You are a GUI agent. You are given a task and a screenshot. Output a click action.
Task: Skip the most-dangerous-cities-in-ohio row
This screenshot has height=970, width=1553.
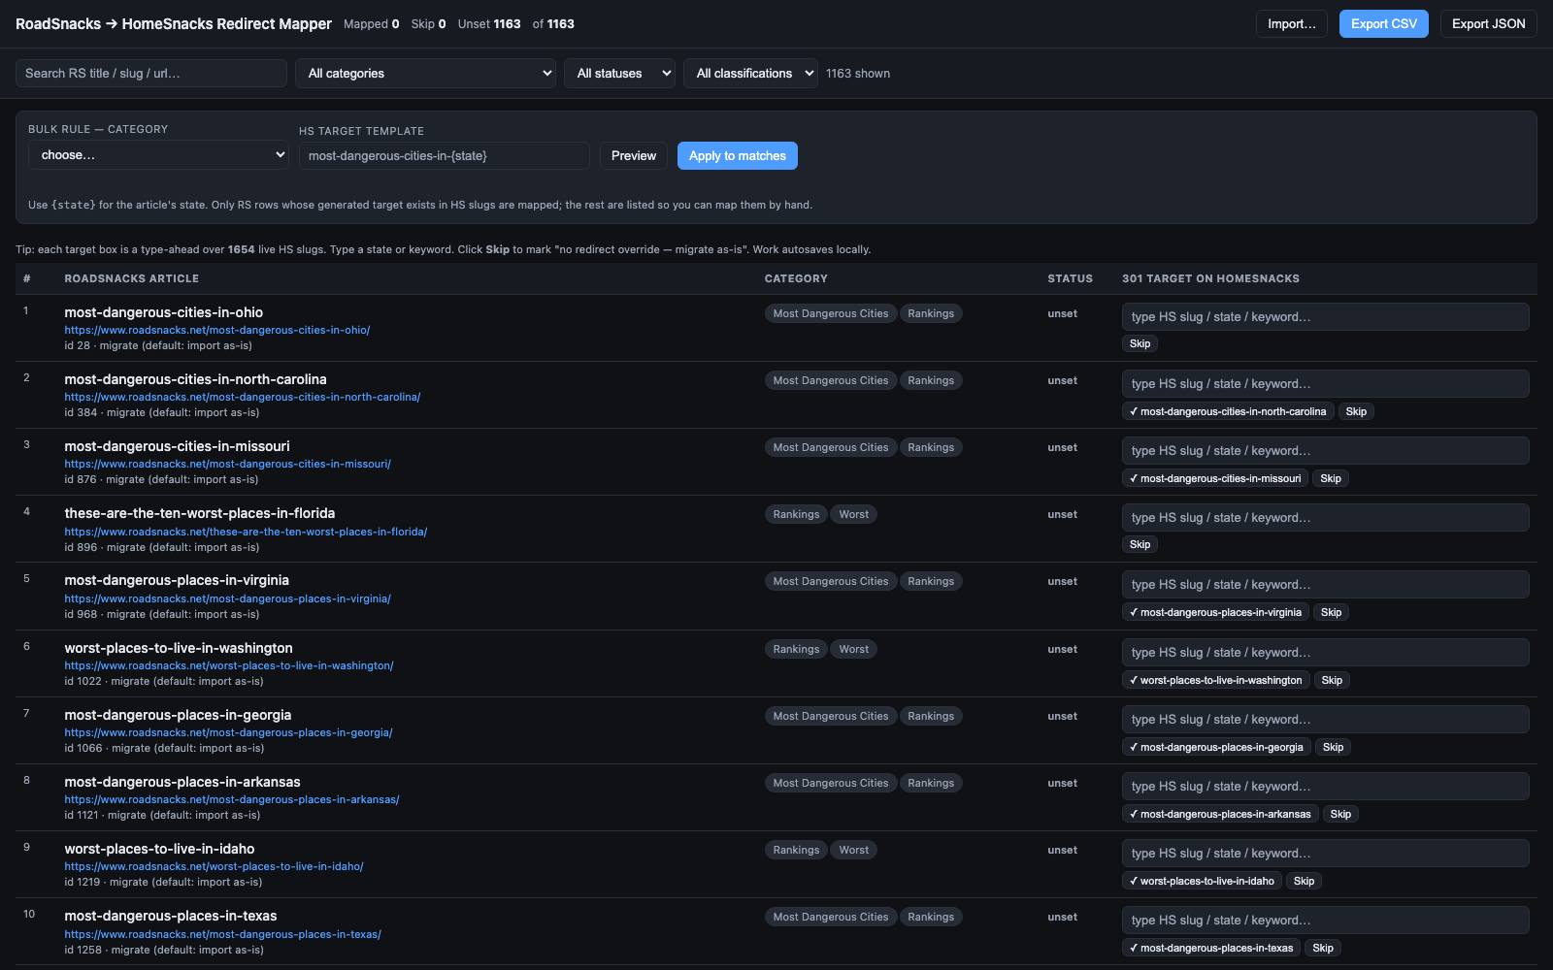pyautogui.click(x=1140, y=344)
